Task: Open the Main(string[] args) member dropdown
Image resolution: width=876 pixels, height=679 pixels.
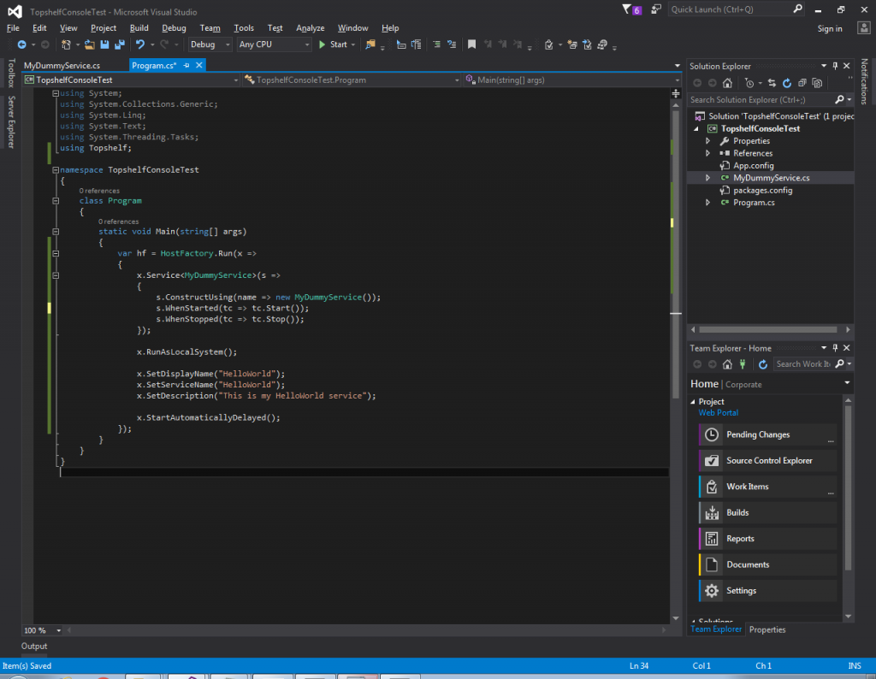Action: [x=572, y=80]
